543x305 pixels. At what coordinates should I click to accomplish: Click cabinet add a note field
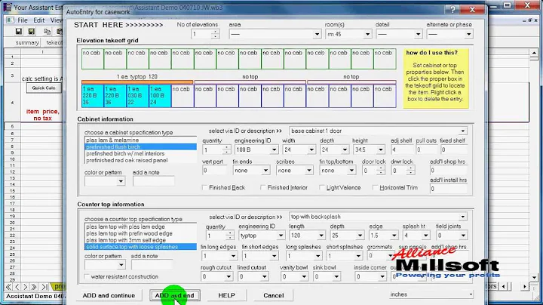pyautogui.click(x=154, y=181)
